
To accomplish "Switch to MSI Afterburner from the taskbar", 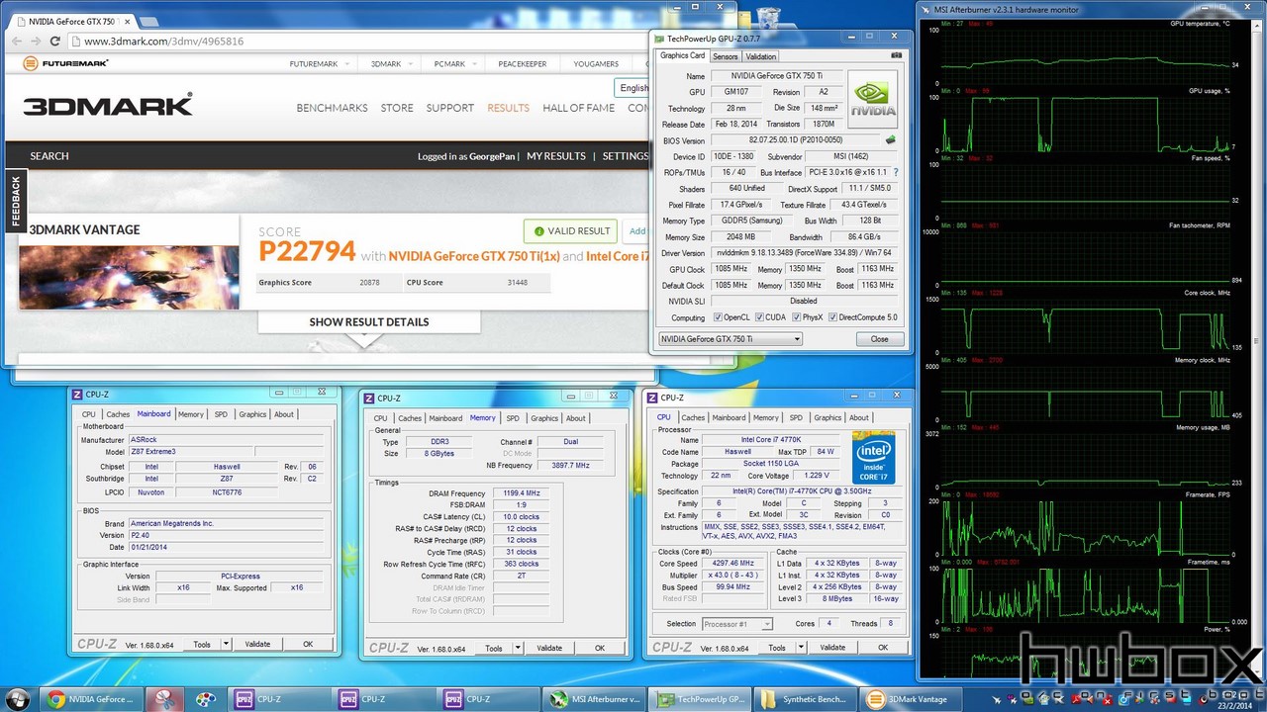I will tap(595, 699).
